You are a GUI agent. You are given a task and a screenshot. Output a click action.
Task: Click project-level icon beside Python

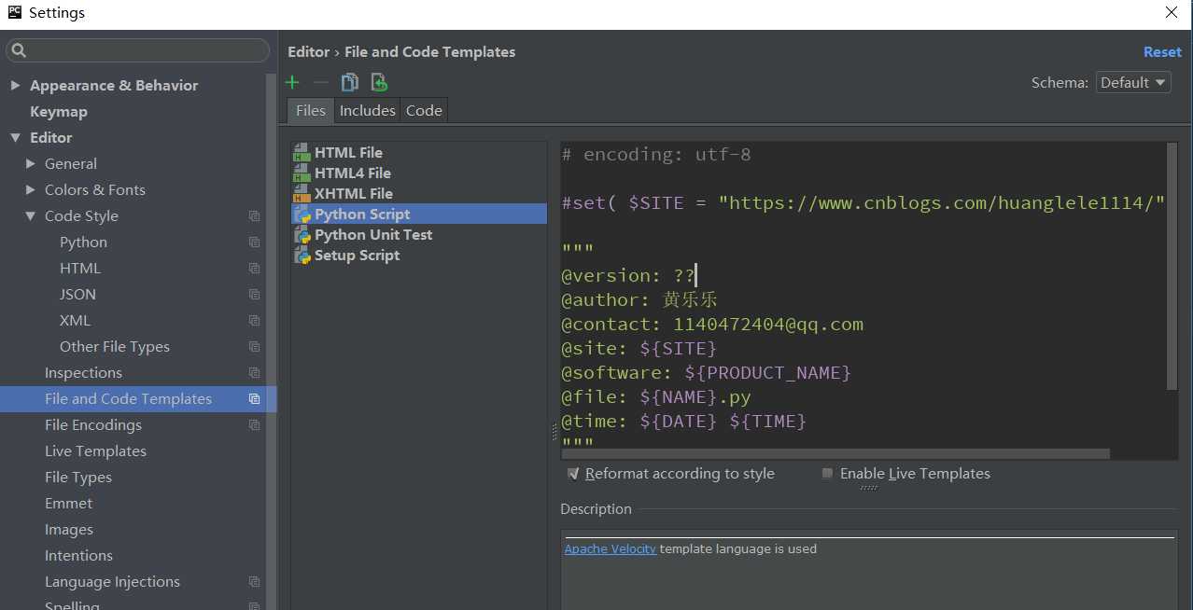point(254,242)
